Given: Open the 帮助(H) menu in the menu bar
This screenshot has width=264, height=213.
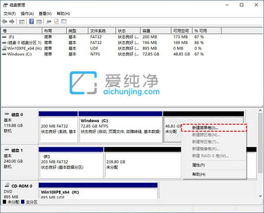Looking at the screenshot, I should coord(63,14).
